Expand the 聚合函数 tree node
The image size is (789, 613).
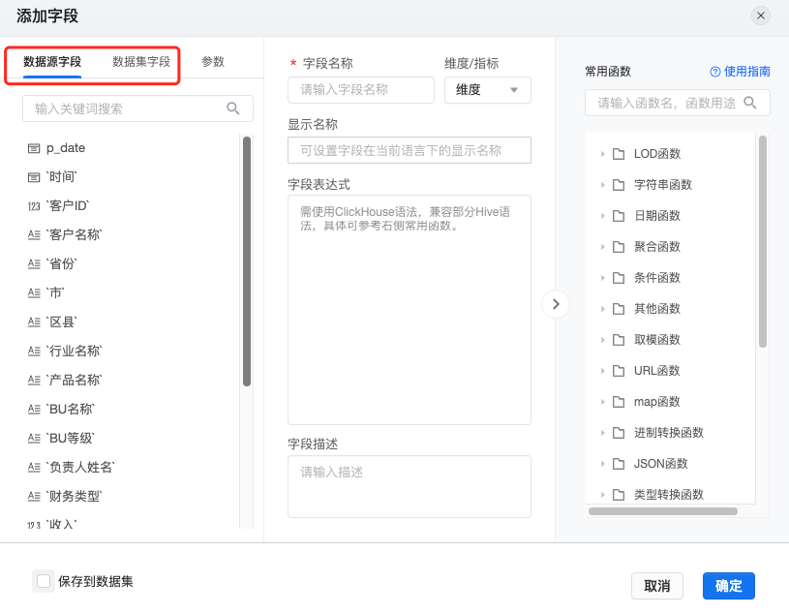tap(602, 247)
